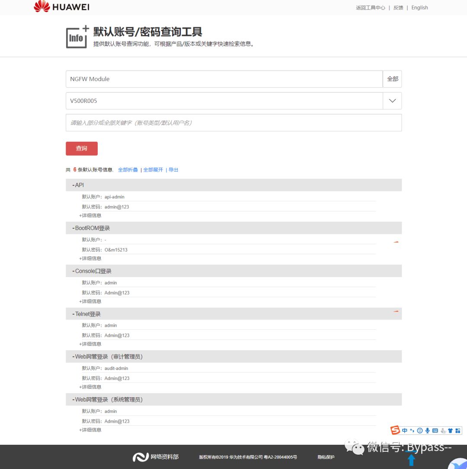The width and height of the screenshot is (467, 469).
Task: Click the blue back-to-top arrow icon
Action: click(x=412, y=460)
